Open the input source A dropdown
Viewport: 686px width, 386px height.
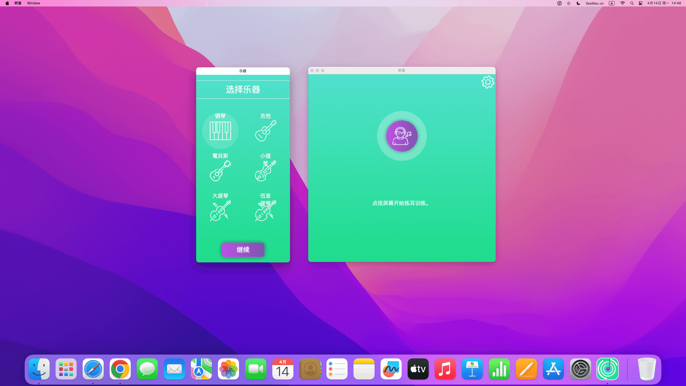(x=612, y=3)
